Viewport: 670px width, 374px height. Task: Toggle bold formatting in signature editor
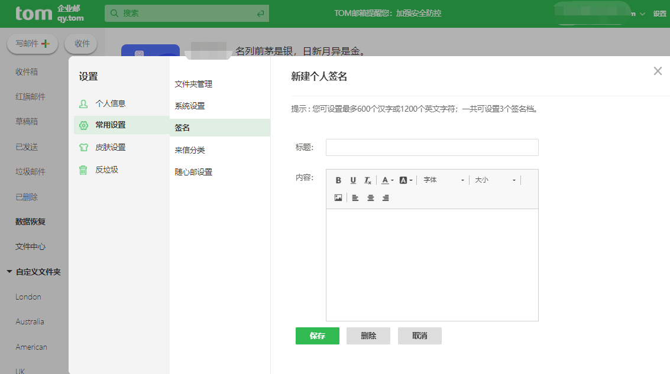pos(338,180)
